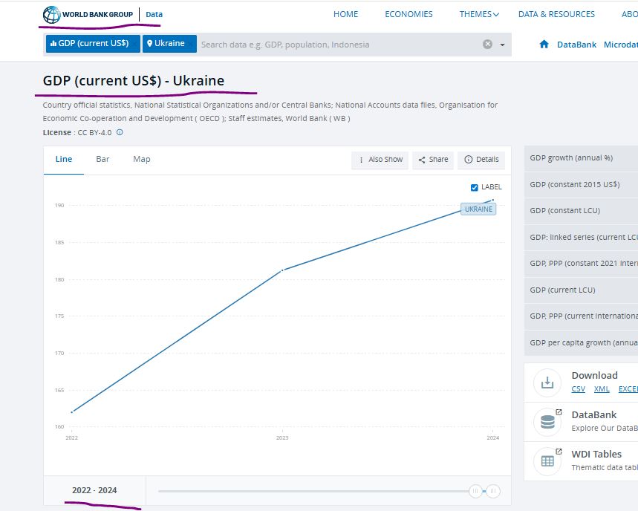Switch to the Line chart tab
The height and width of the screenshot is (511, 638).
[64, 159]
